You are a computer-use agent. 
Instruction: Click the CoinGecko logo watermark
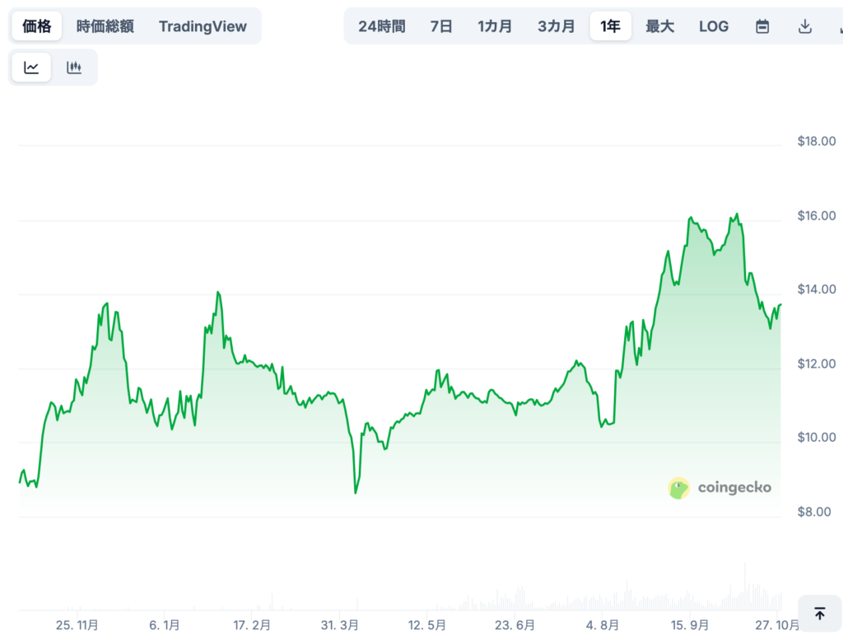[720, 487]
